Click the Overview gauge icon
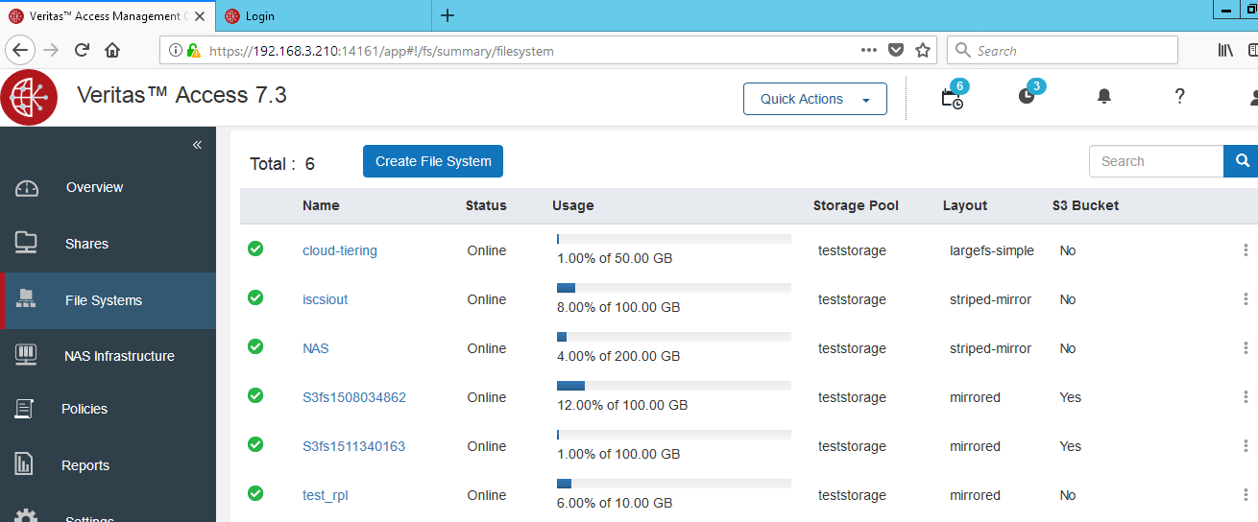The image size is (1258, 522). (x=27, y=188)
